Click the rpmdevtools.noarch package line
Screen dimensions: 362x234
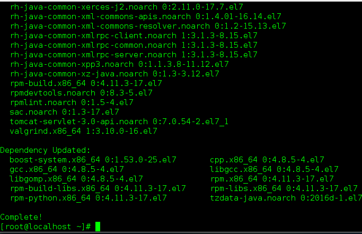(81, 93)
